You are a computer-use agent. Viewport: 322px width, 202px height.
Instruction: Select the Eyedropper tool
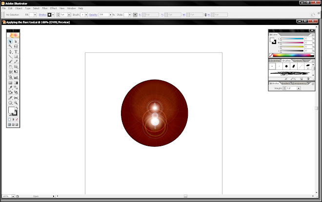tap(10, 88)
